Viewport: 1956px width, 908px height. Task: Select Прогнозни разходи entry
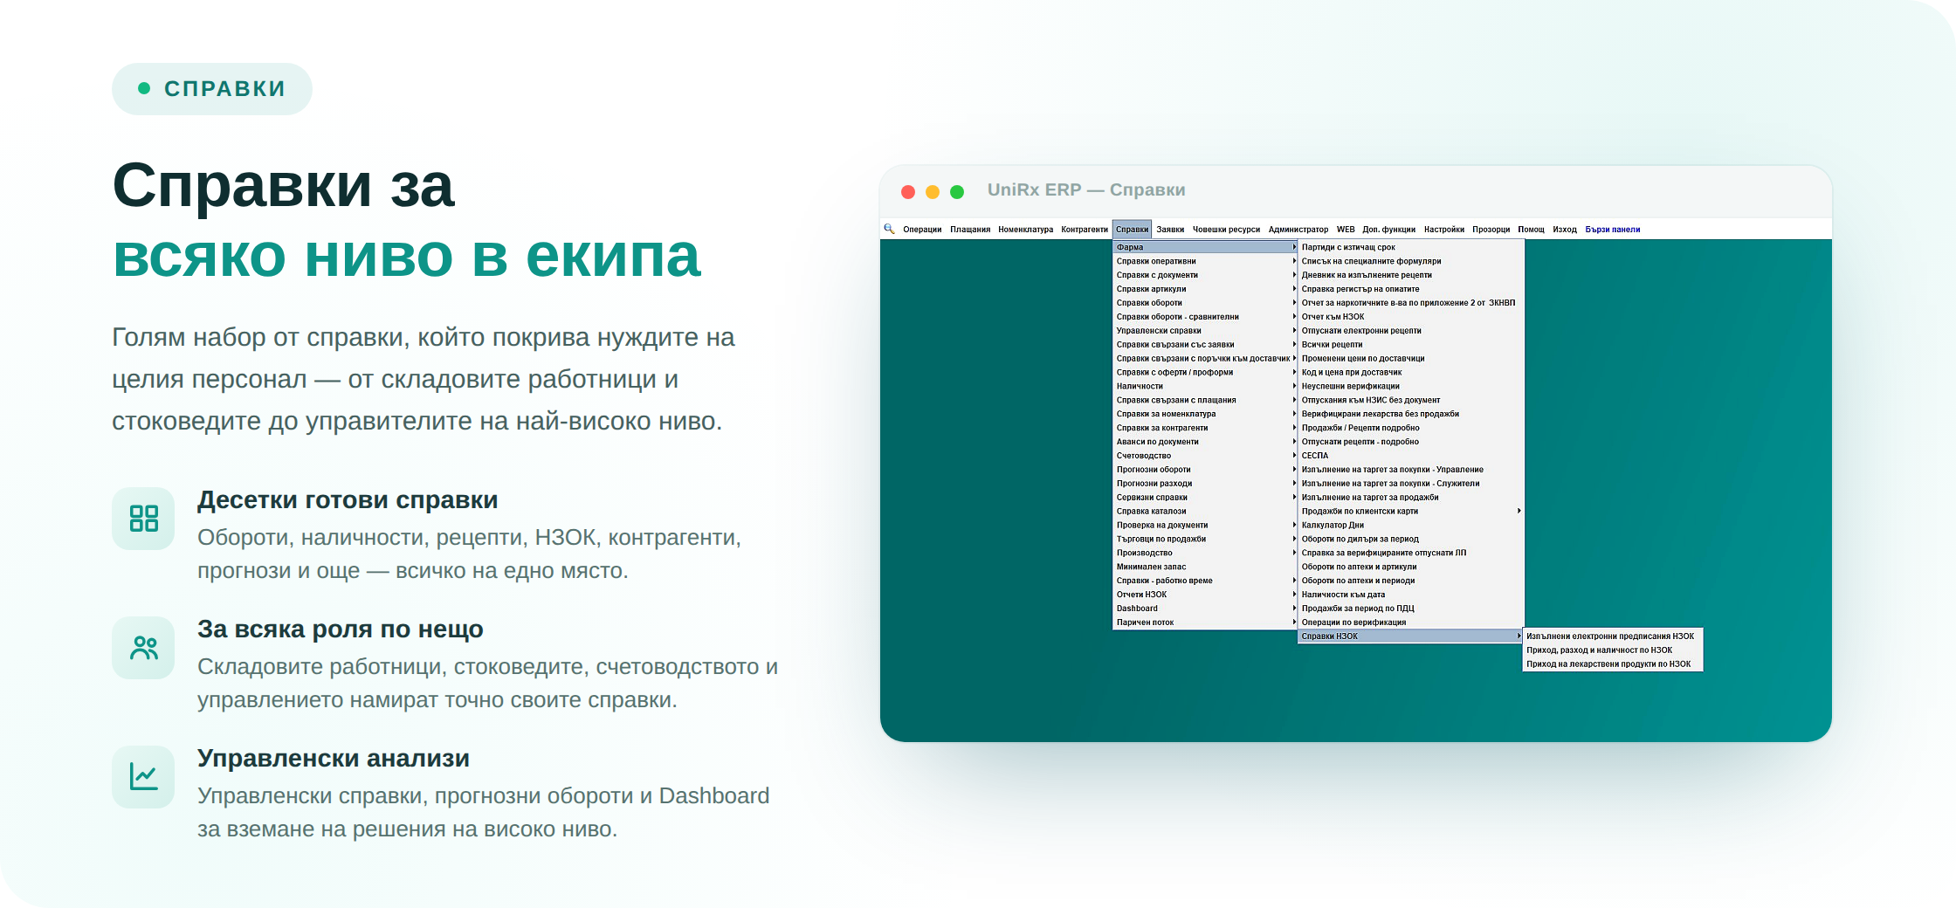pos(1205,484)
